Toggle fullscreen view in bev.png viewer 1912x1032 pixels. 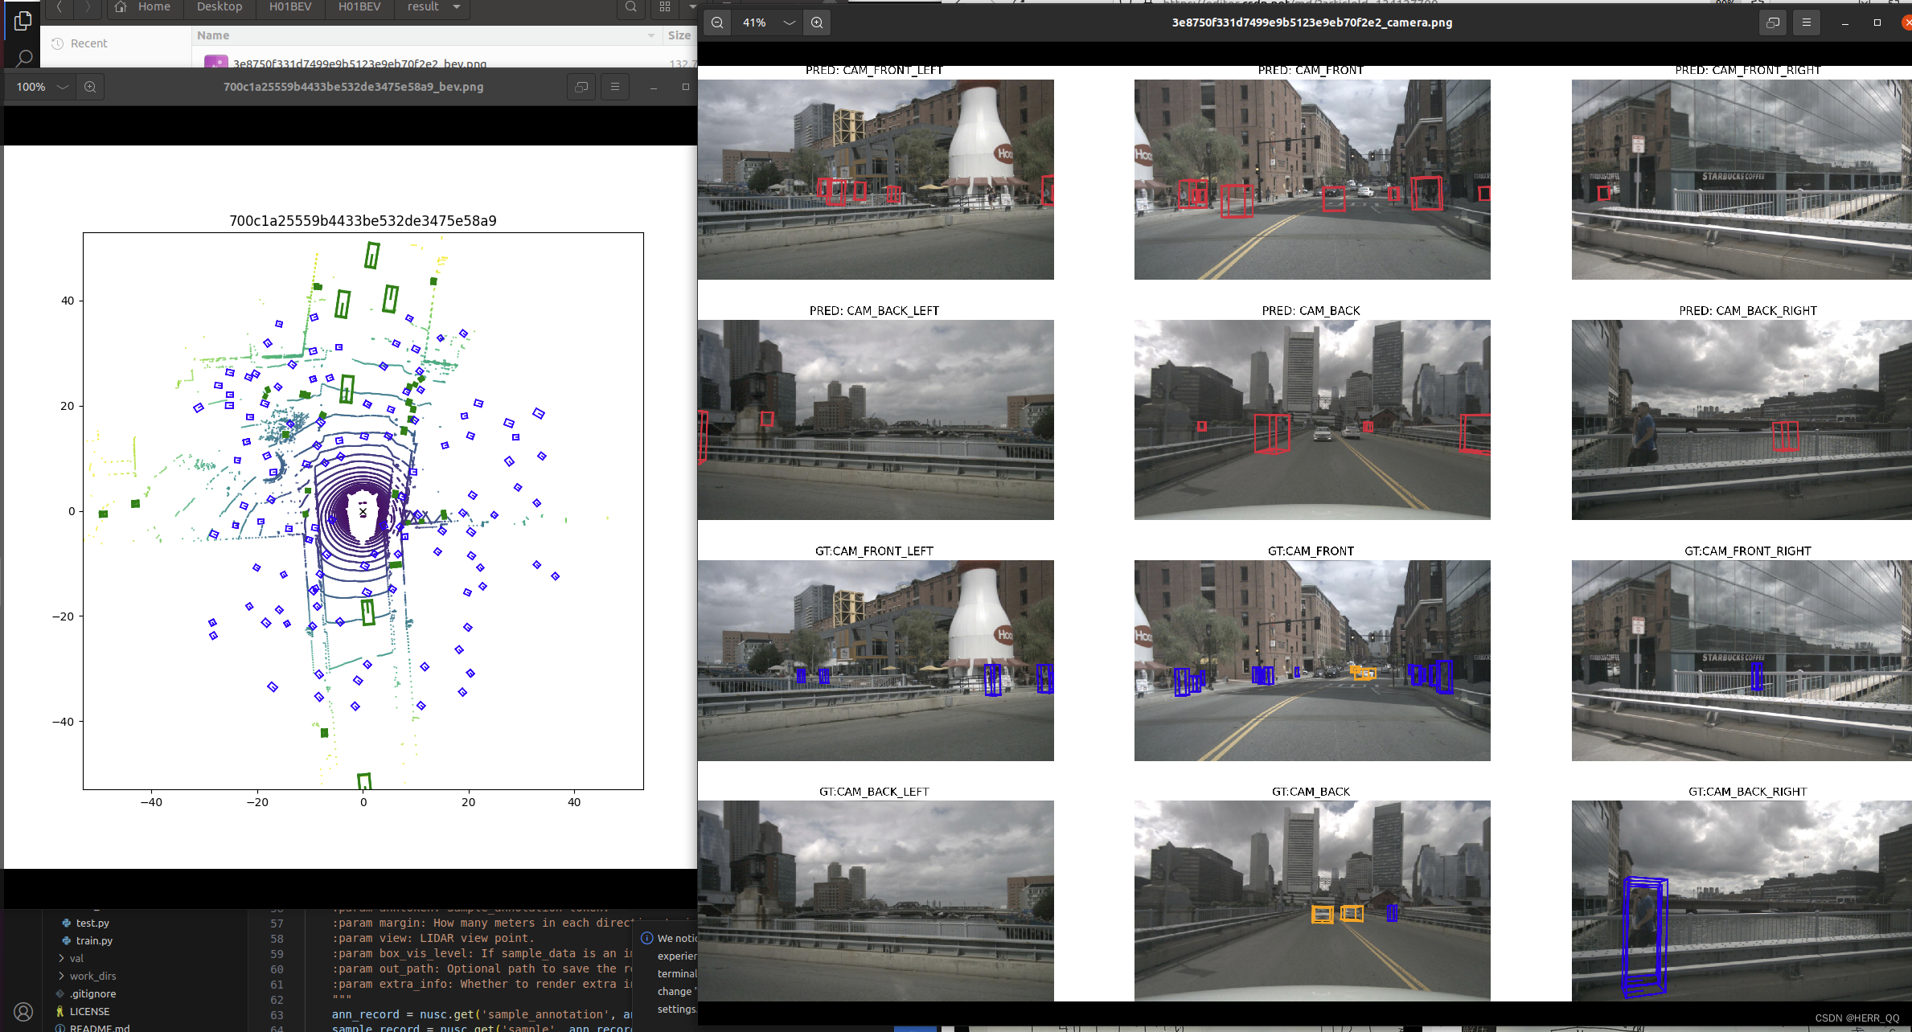(581, 87)
